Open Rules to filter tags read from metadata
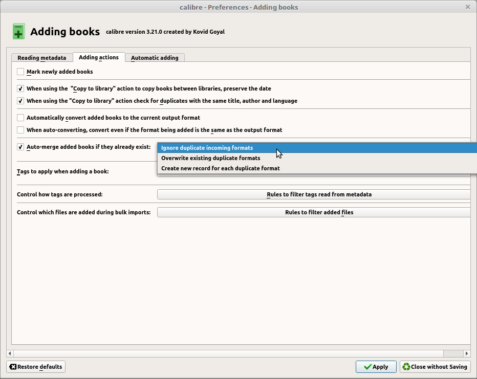477x379 pixels. tap(314, 194)
